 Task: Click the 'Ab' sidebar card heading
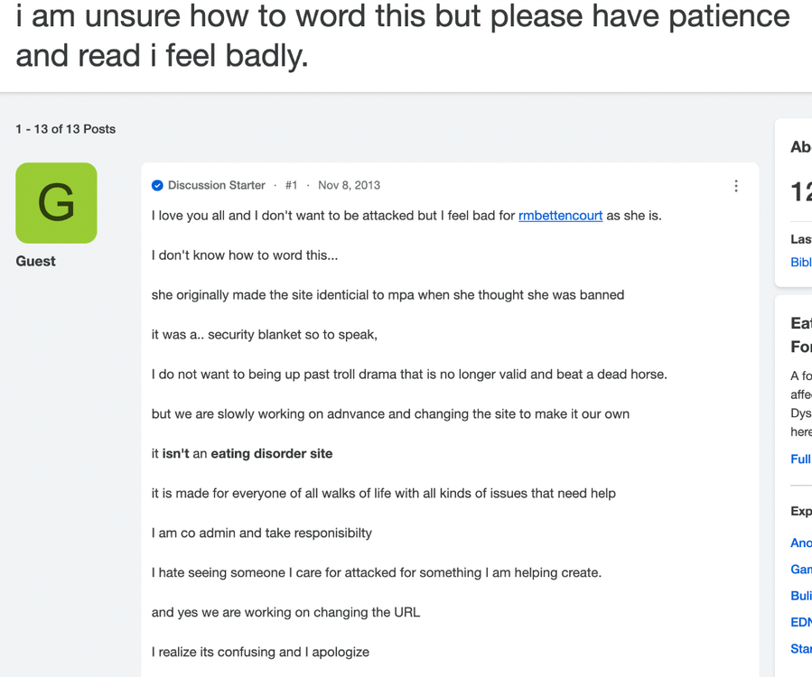coord(801,146)
